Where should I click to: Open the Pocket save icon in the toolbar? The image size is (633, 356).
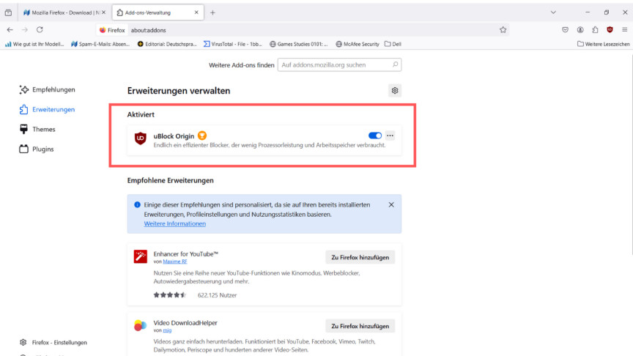(x=565, y=30)
